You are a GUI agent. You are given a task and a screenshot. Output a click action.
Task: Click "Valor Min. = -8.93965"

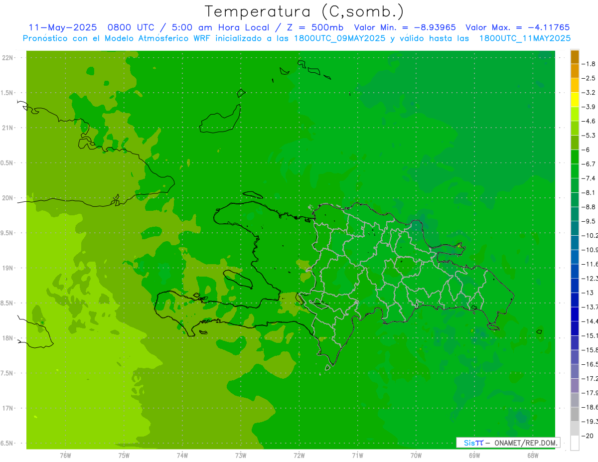point(405,27)
